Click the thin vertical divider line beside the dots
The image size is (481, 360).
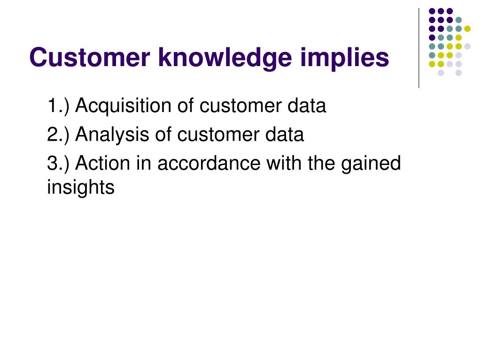pyautogui.click(x=419, y=48)
